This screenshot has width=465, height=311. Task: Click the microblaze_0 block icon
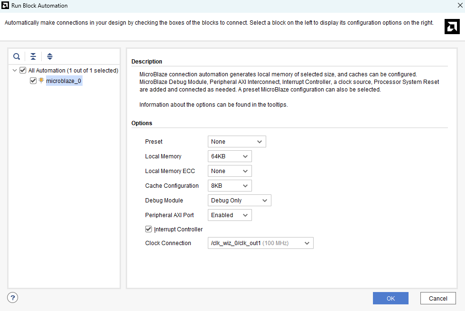click(41, 81)
